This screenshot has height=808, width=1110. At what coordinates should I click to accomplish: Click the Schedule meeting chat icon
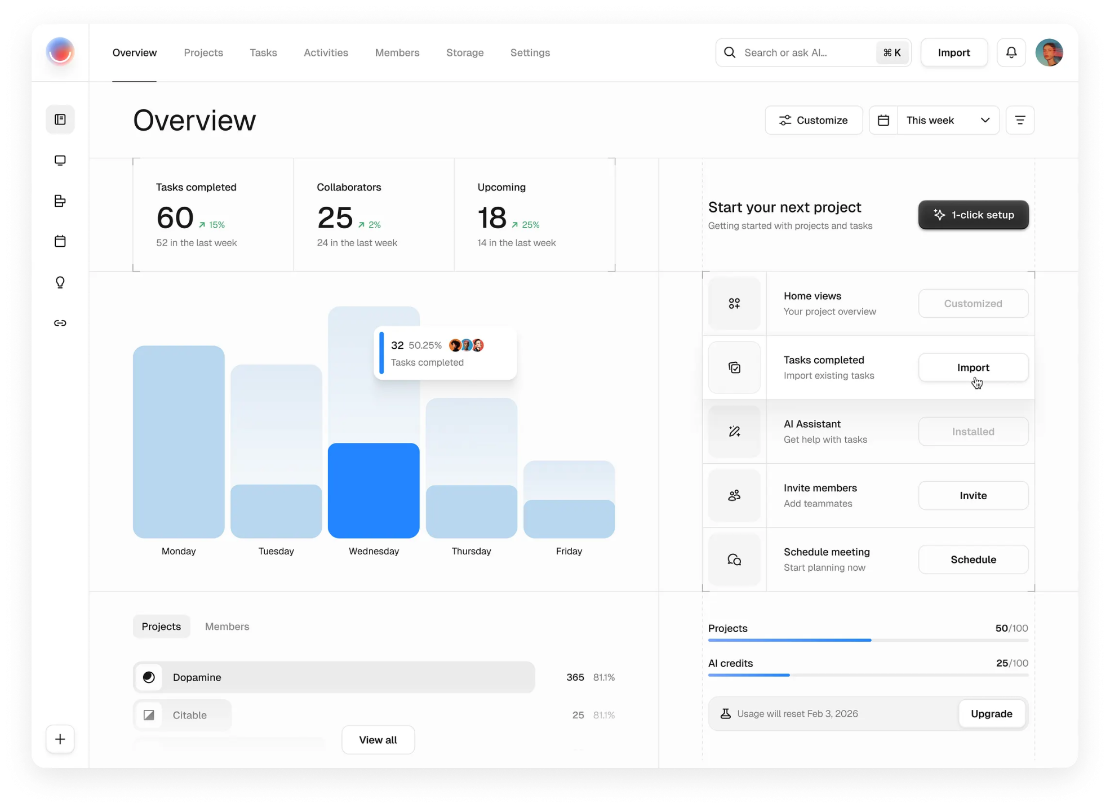(x=734, y=559)
